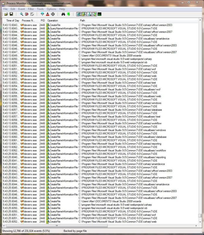Toggle Show Process and Thread Activity button
204x235 pixels.
(x=94, y=14)
